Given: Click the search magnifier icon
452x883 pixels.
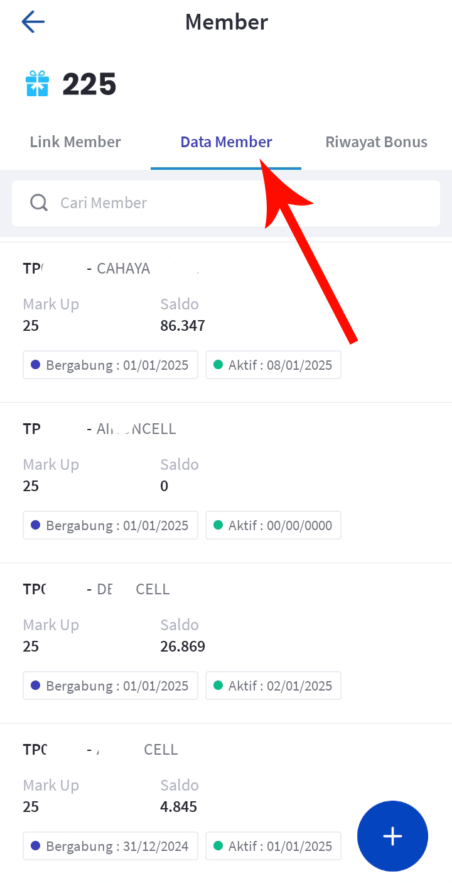Looking at the screenshot, I should click(x=39, y=203).
